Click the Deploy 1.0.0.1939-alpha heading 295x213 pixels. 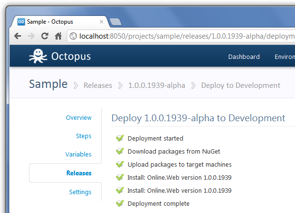pos(198,118)
